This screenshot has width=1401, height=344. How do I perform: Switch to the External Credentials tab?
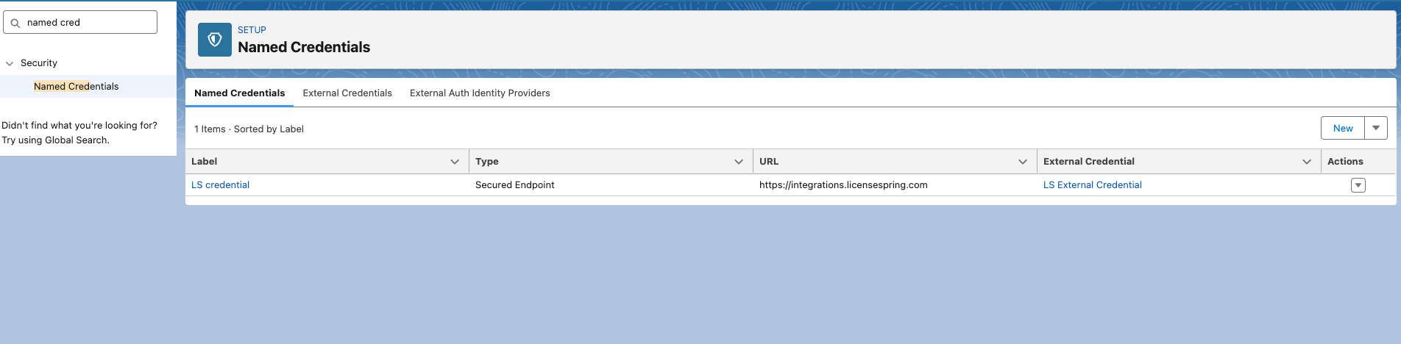click(x=347, y=93)
